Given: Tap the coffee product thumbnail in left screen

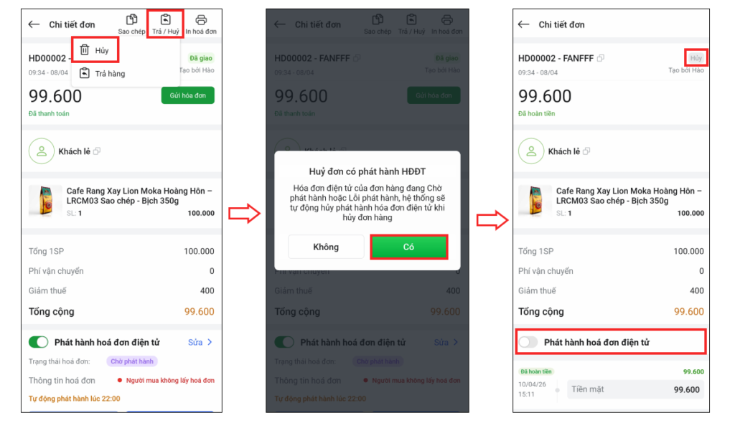Looking at the screenshot, I should pos(45,201).
